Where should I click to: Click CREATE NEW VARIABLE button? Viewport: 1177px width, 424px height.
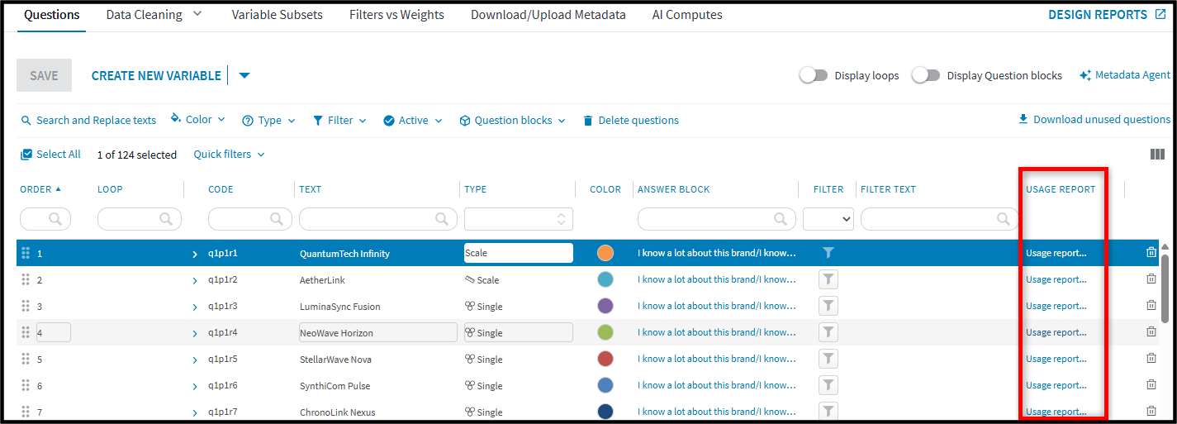[x=156, y=76]
